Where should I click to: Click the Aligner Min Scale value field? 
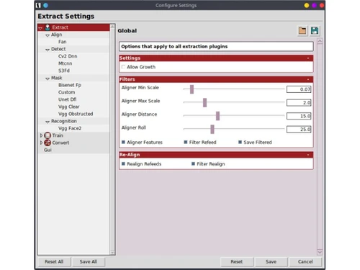299,89
